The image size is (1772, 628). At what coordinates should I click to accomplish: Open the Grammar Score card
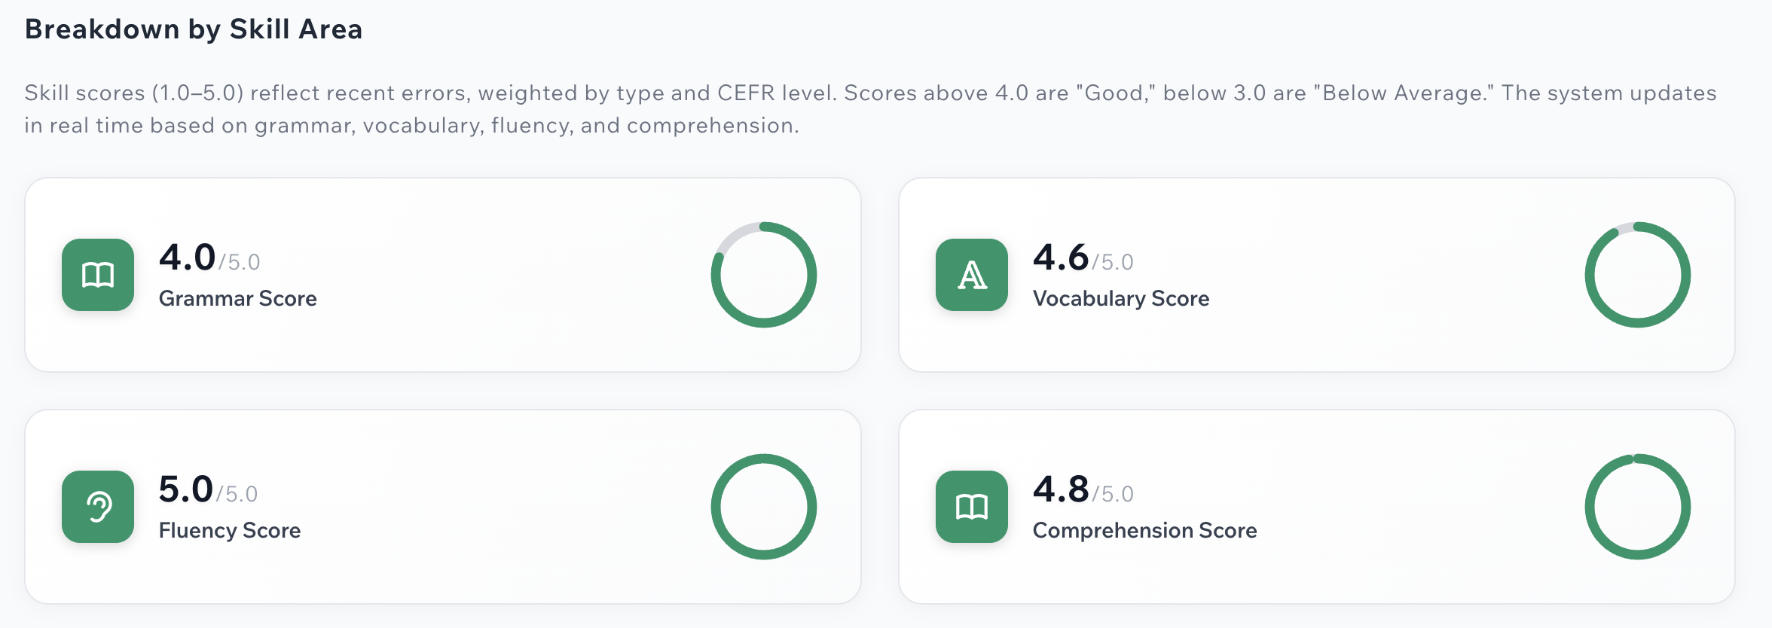tap(443, 275)
